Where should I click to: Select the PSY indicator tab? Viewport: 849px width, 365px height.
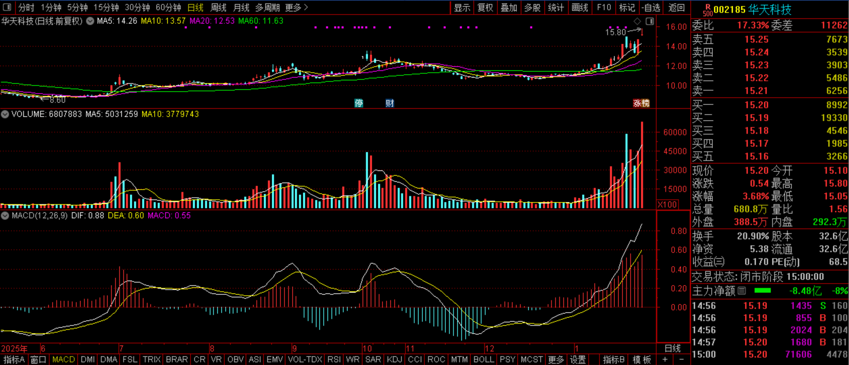[x=507, y=360]
